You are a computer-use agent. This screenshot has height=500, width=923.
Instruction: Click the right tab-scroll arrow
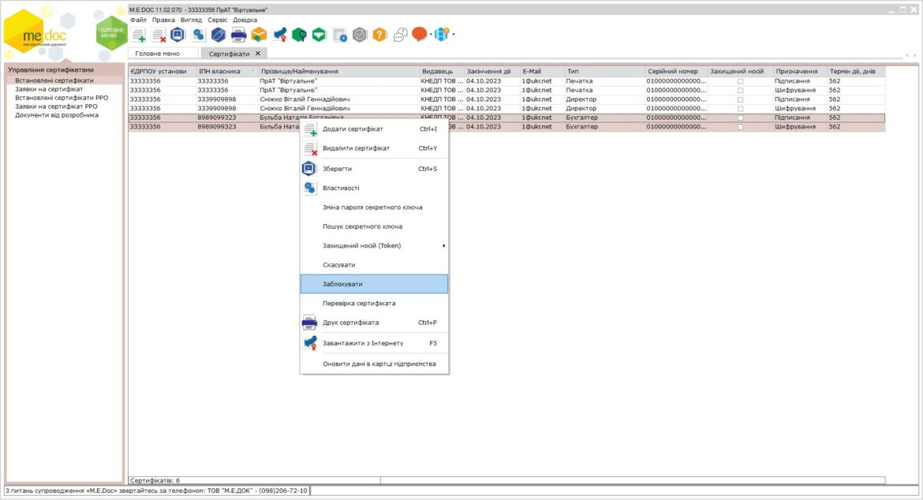click(x=915, y=55)
